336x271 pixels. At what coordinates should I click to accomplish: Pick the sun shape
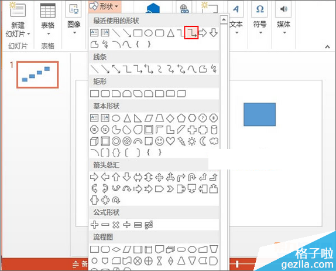click(192, 141)
